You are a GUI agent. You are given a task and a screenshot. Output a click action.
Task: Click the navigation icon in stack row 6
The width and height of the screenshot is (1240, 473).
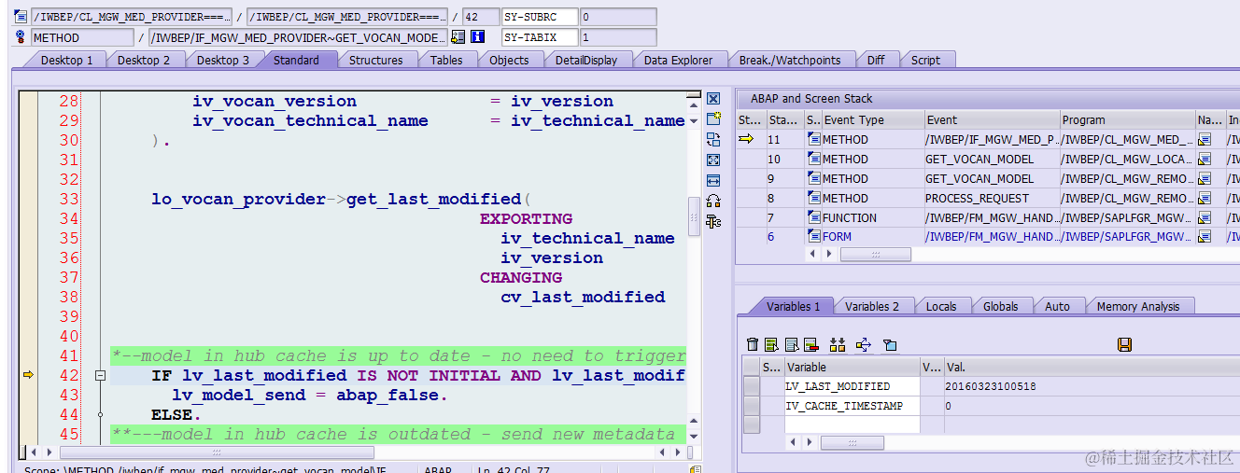[1205, 237]
